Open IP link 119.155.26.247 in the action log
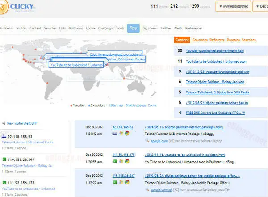Screen dimensions: 268x197 [x=124, y=176]
